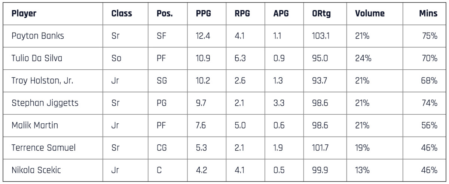Click the Mins column header
This screenshot has width=449, height=184.
[428, 13]
